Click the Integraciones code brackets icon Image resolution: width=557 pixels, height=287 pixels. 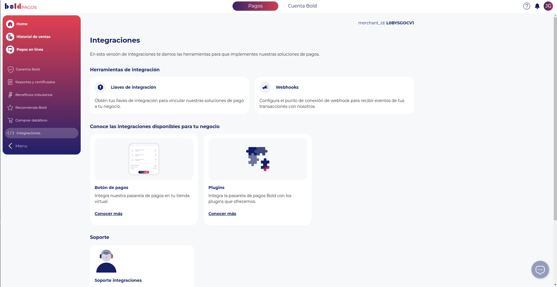[x=11, y=133]
